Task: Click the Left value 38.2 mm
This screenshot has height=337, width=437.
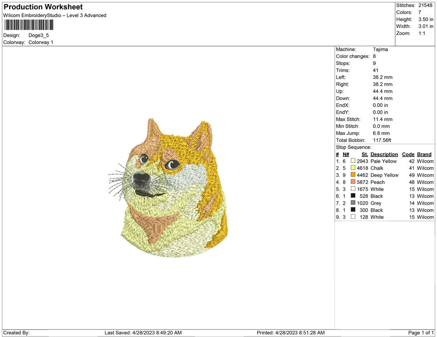Action: pyautogui.click(x=383, y=77)
